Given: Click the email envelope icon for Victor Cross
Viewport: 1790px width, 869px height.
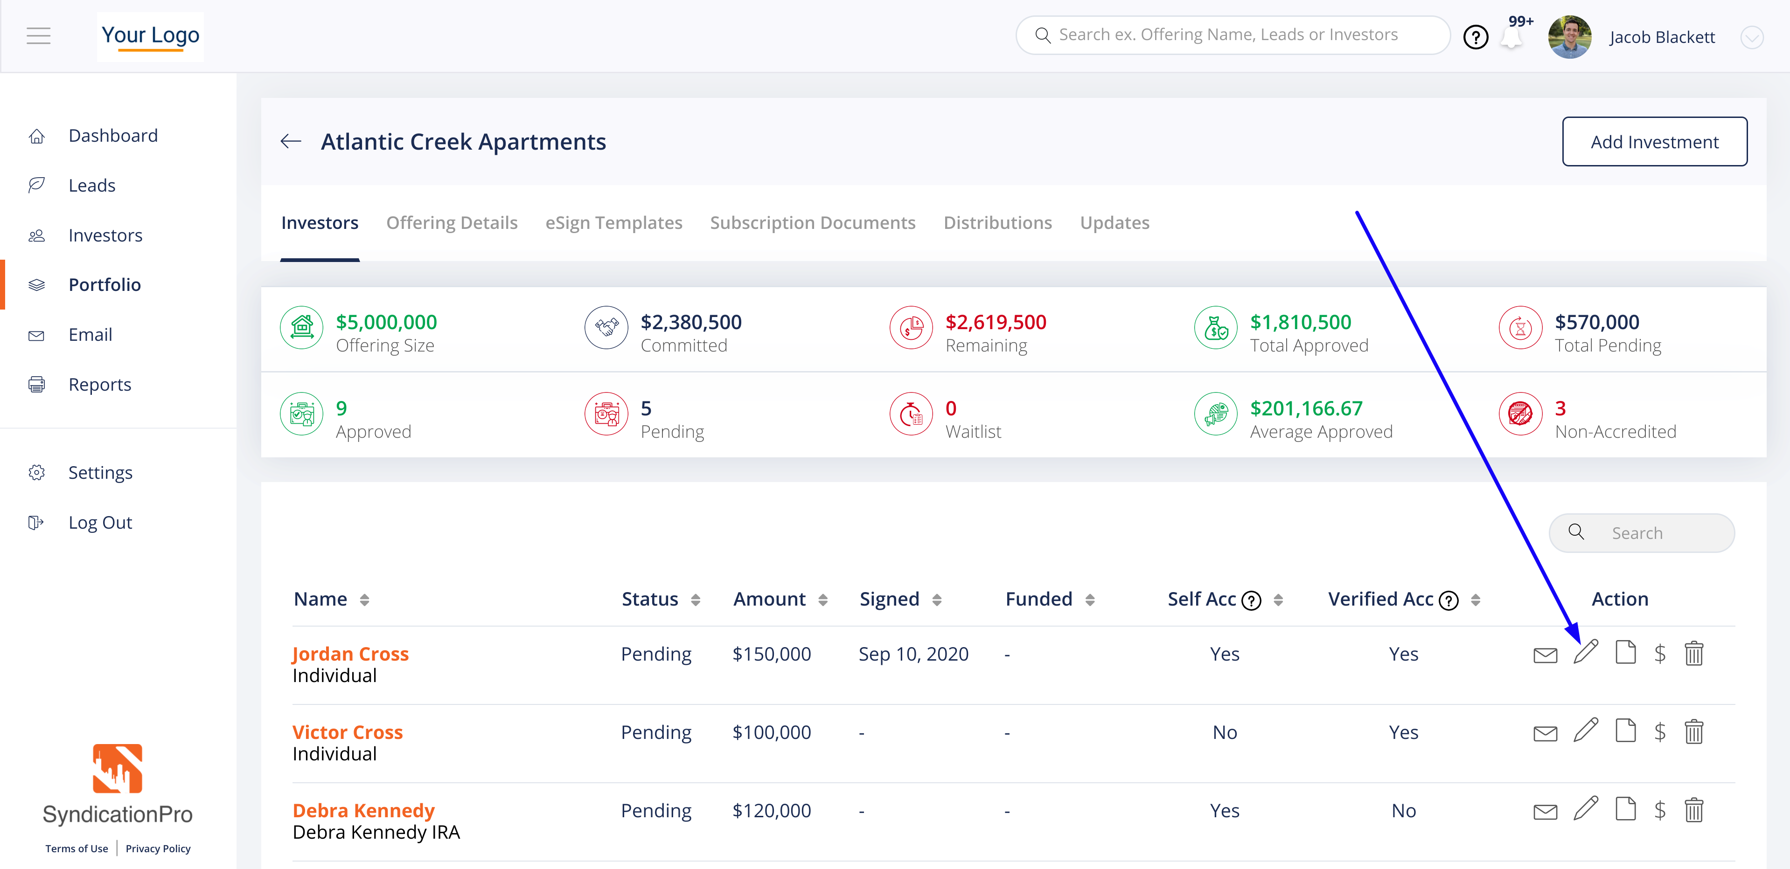Looking at the screenshot, I should 1545,733.
